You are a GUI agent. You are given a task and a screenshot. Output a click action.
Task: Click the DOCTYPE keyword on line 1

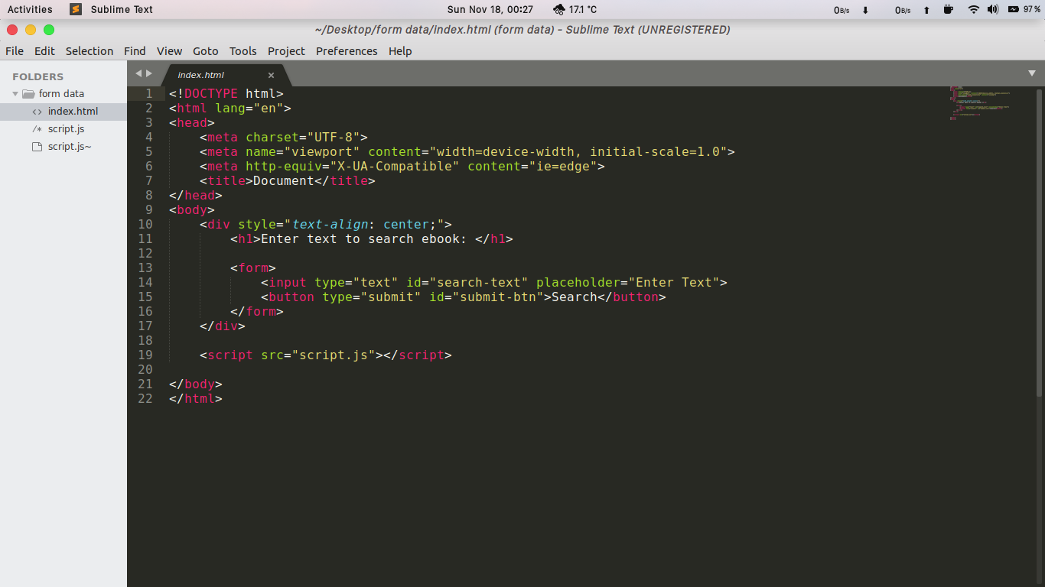click(x=211, y=93)
